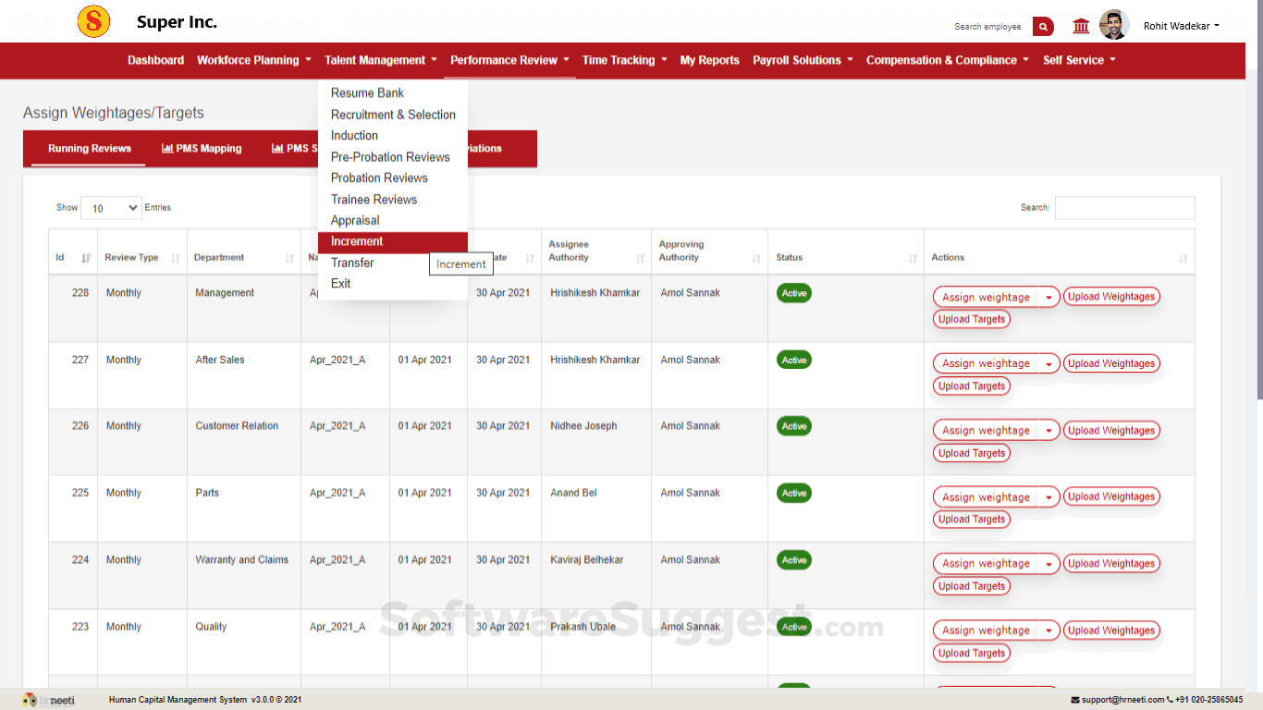Select Trainee Reviews menu entry
The width and height of the screenshot is (1263, 710).
point(393,200)
